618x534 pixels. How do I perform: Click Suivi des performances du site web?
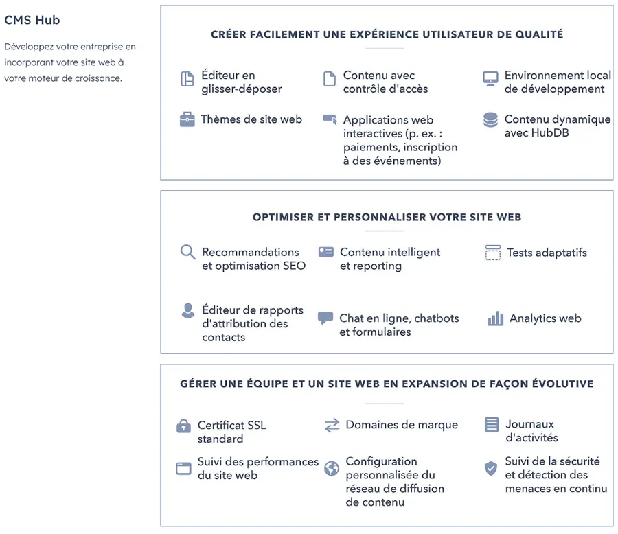point(257,468)
